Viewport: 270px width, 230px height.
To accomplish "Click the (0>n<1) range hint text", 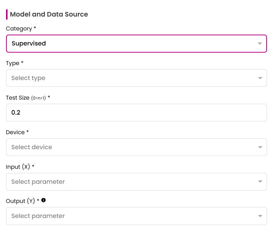I will [38, 98].
